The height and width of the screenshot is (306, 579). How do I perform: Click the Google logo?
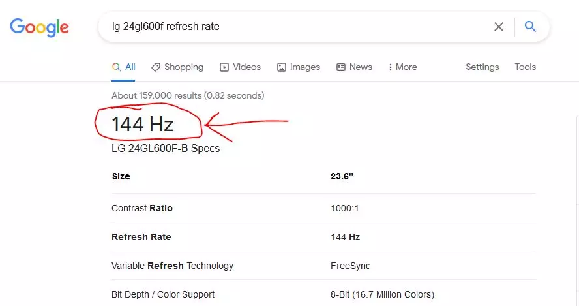click(39, 27)
